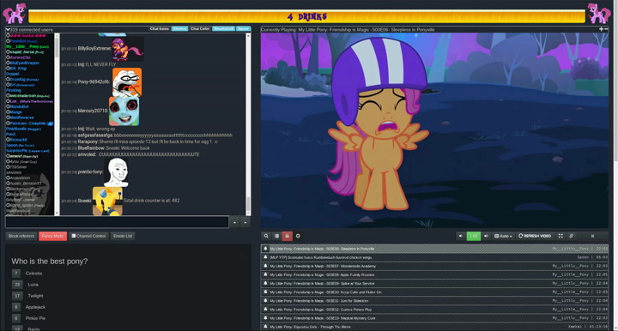Screen dimensions: 618x331
Task: Toggle the red Fancy Mode button
Action: pos(53,236)
